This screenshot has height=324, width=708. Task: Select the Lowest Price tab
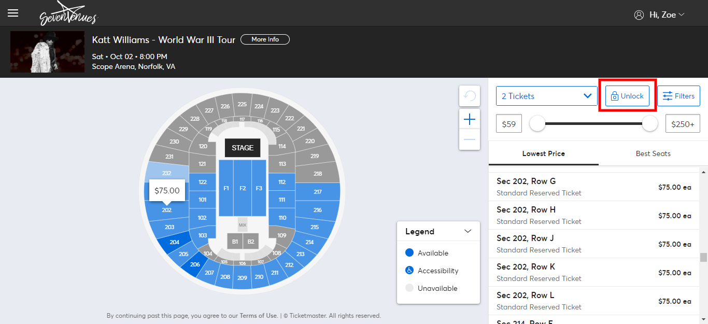543,153
